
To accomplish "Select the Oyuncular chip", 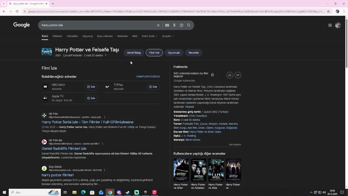I will 174,53.
